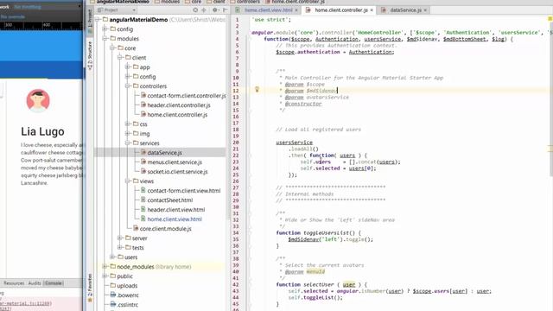Collapse the core folder

pyautogui.click(x=112, y=48)
